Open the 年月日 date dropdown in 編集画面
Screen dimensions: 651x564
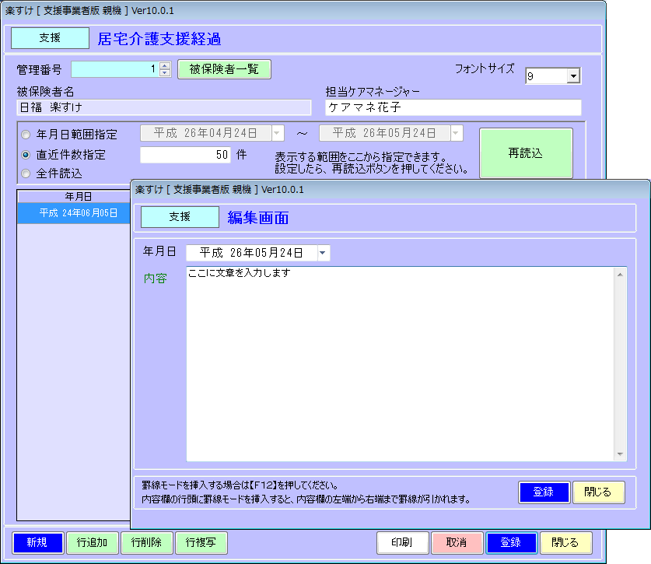pyautogui.click(x=323, y=253)
